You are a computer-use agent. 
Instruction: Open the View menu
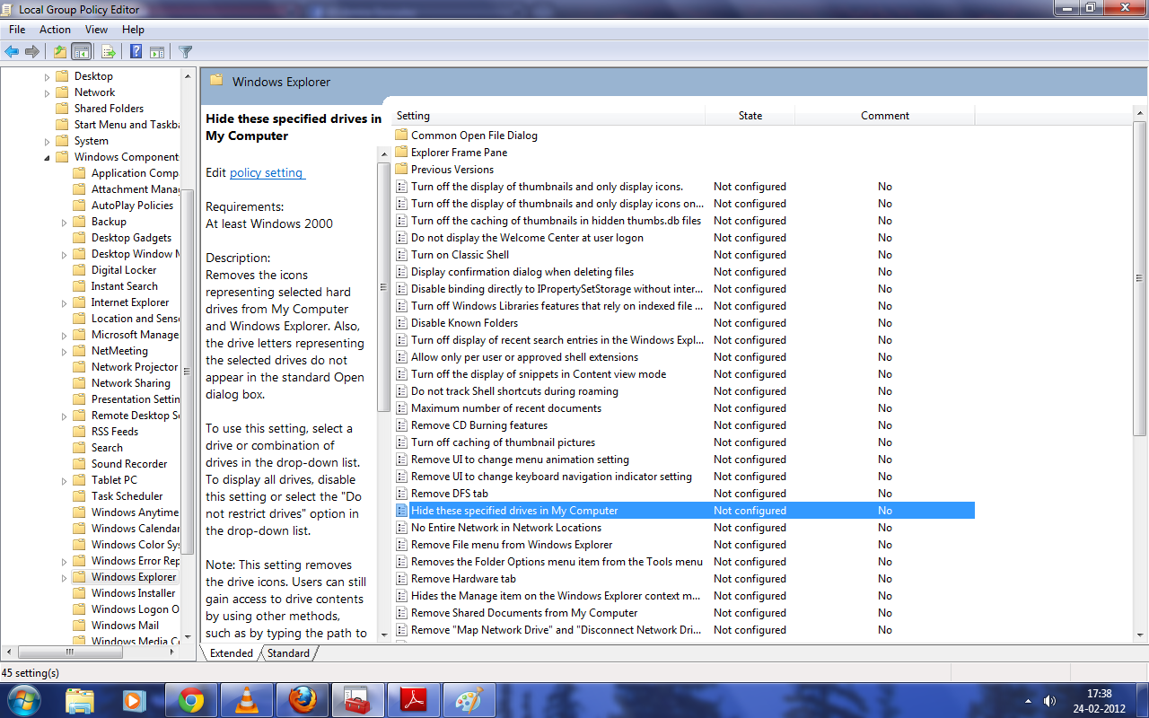click(x=96, y=30)
